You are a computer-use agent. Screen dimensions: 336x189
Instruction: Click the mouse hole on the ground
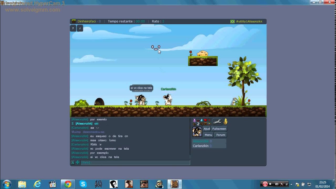(99, 102)
